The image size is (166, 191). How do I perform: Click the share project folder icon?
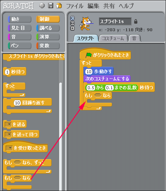(x=59, y=6)
